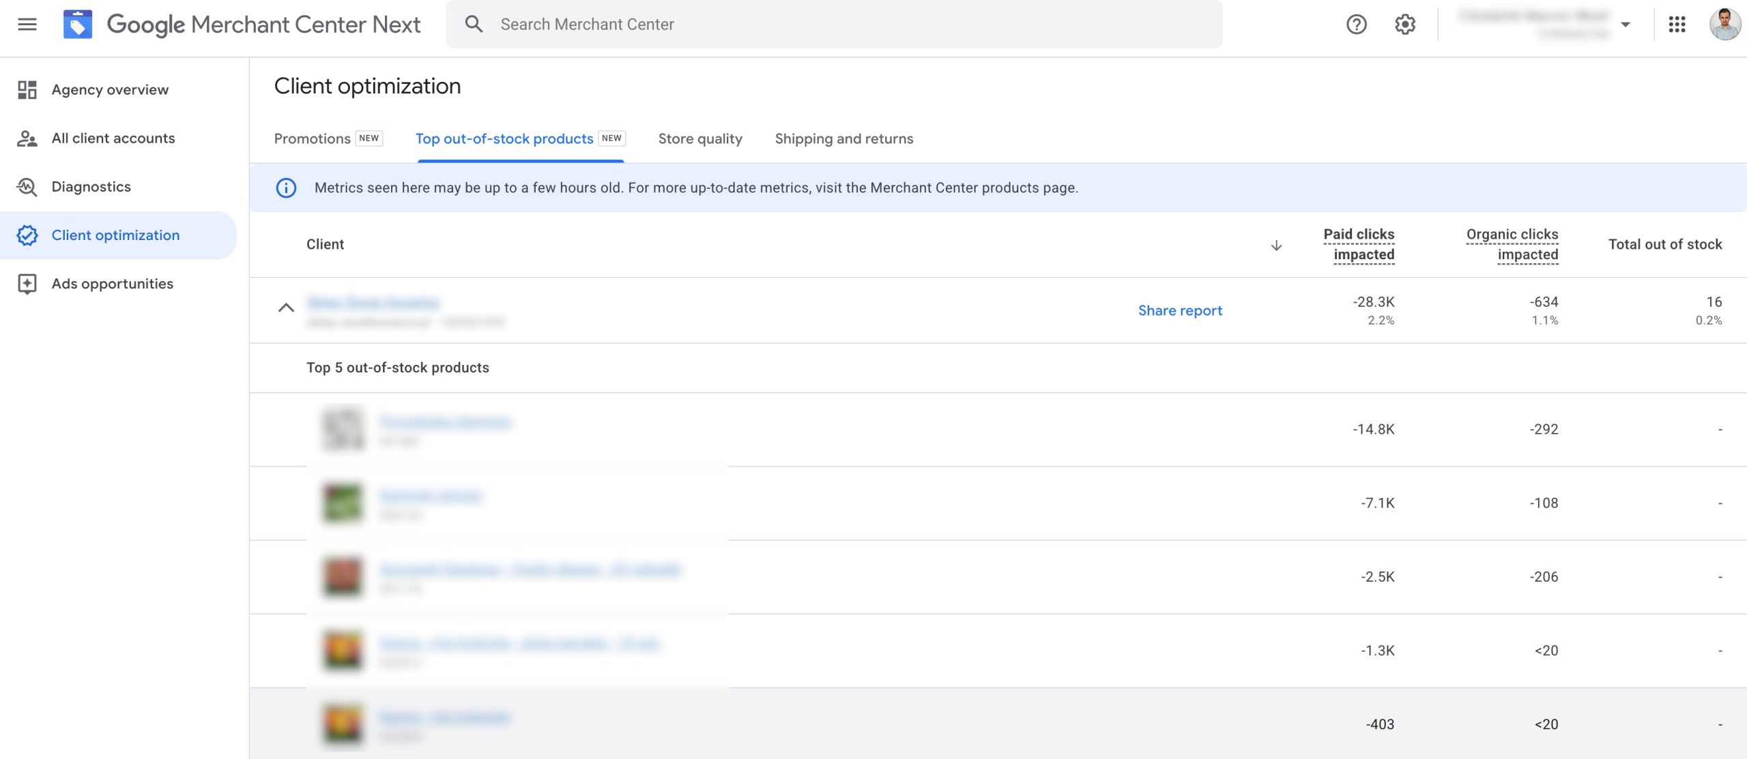Switch to the Store quality tab
This screenshot has height=759, width=1747.
[x=700, y=138]
